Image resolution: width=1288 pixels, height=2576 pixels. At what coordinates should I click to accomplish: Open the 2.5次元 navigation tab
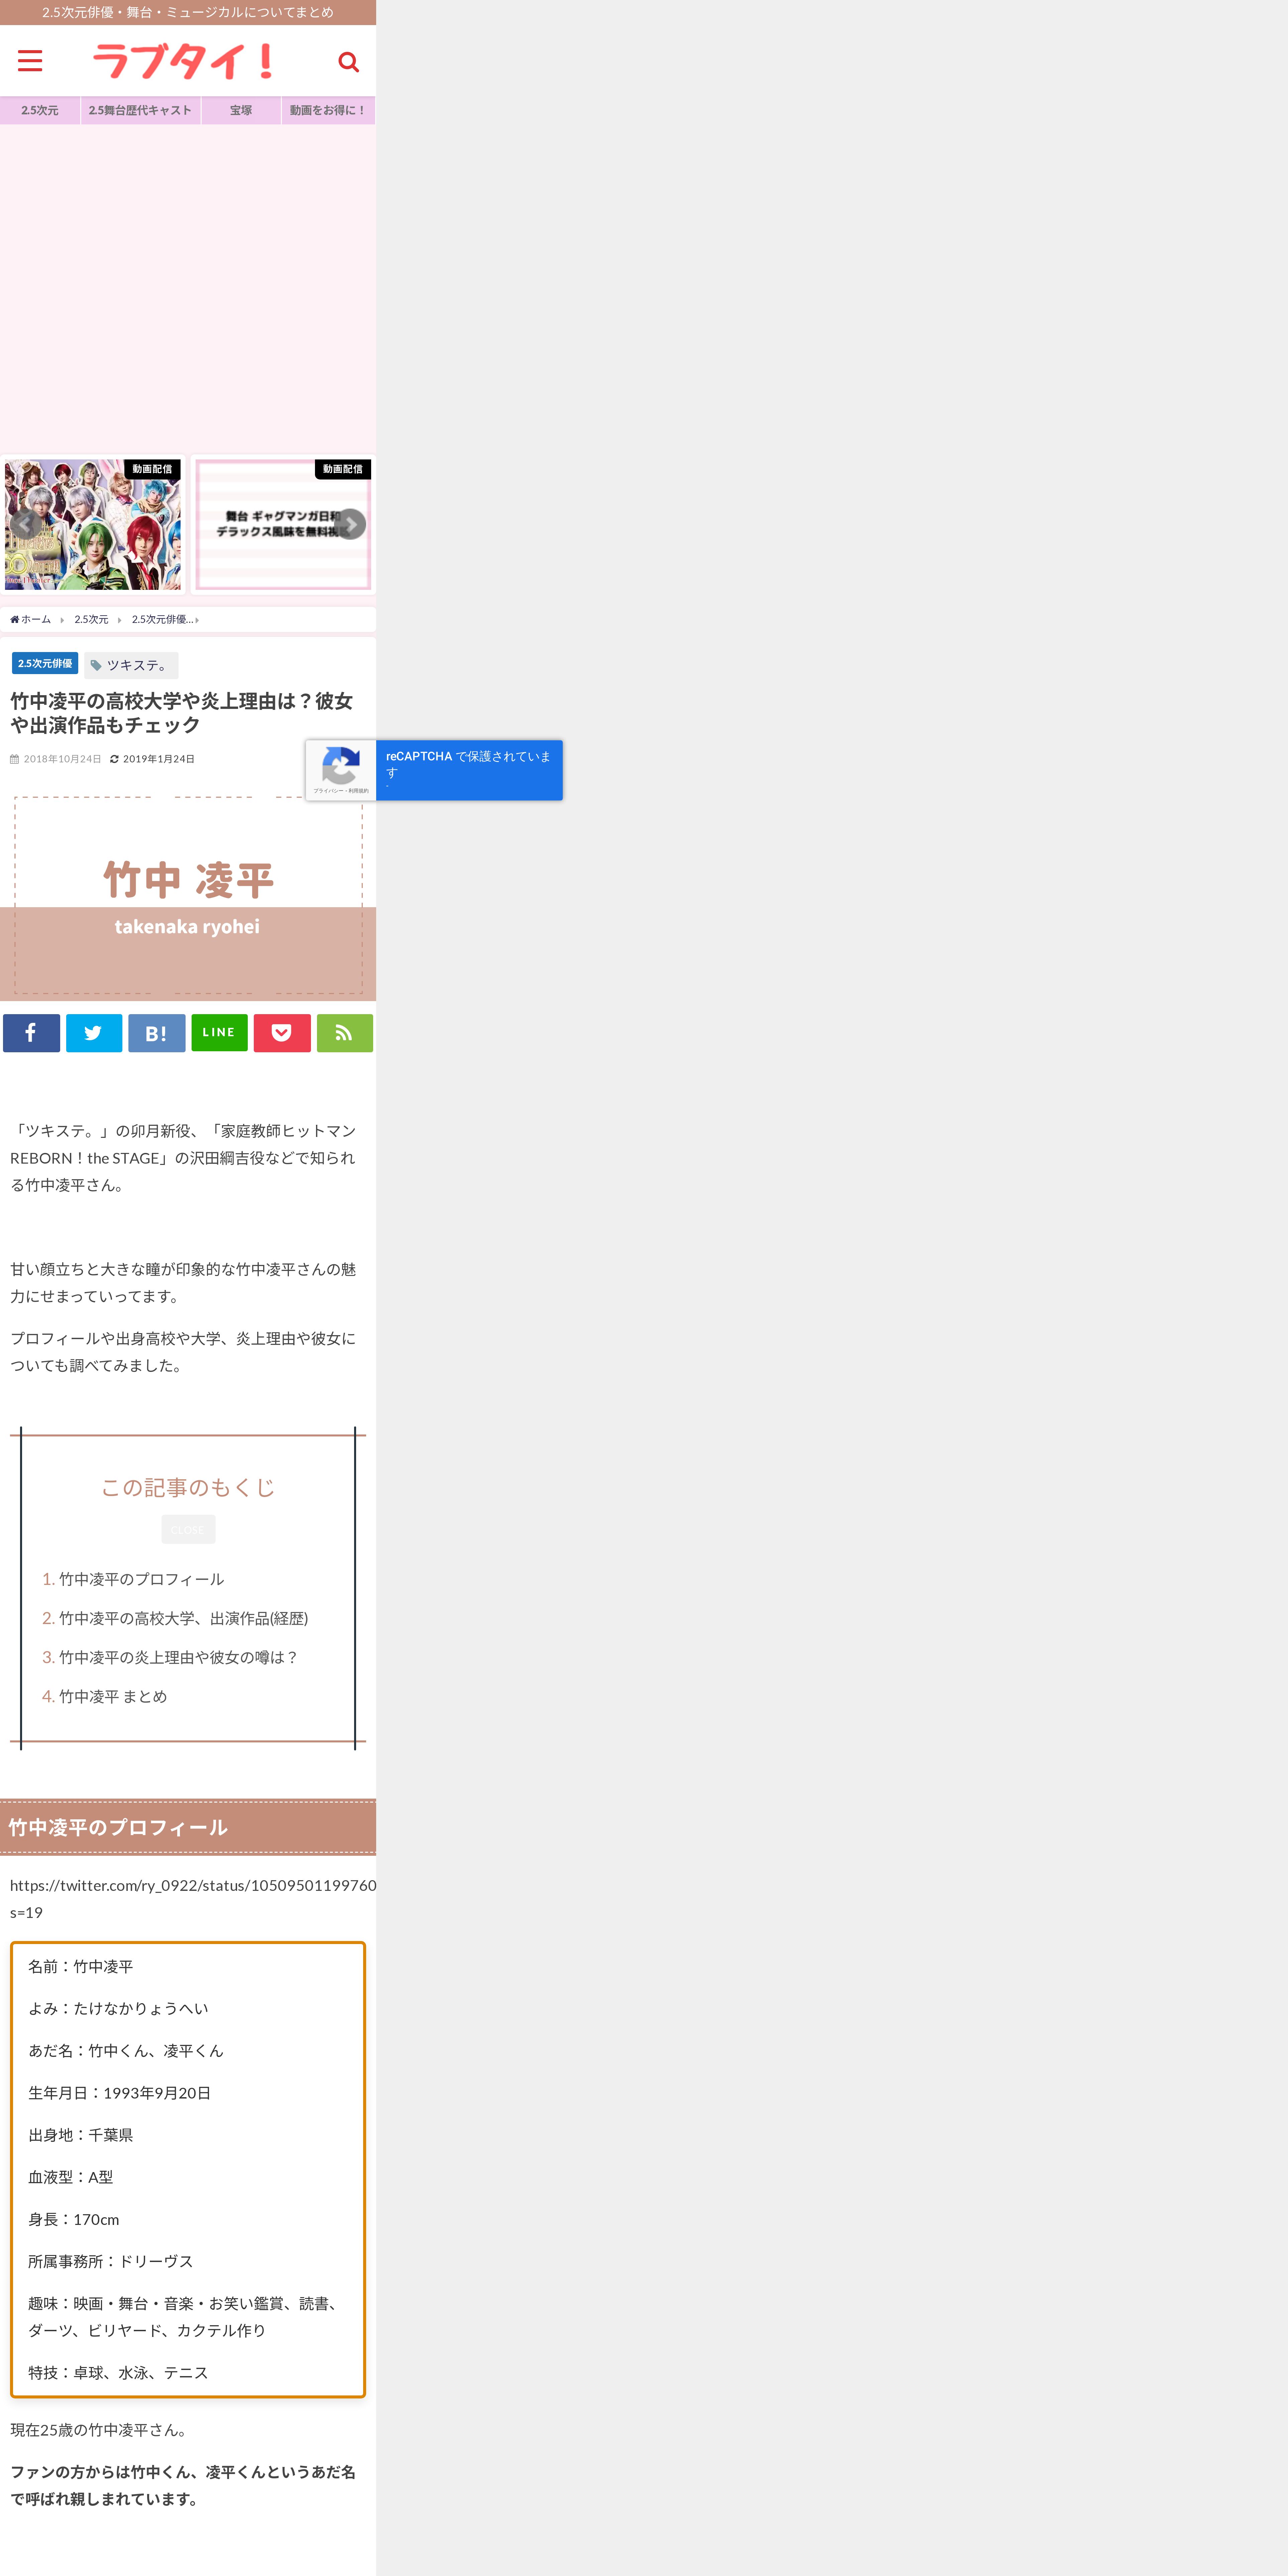(40, 110)
